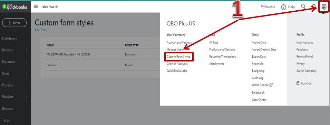
Task: Select Account and Settings
Action: (179, 43)
